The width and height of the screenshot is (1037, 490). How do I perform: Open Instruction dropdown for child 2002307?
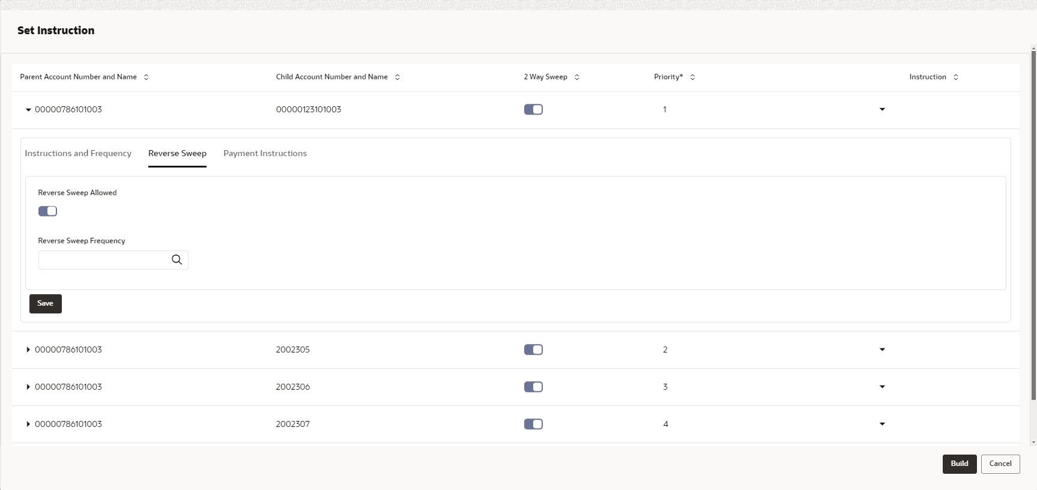coord(882,424)
